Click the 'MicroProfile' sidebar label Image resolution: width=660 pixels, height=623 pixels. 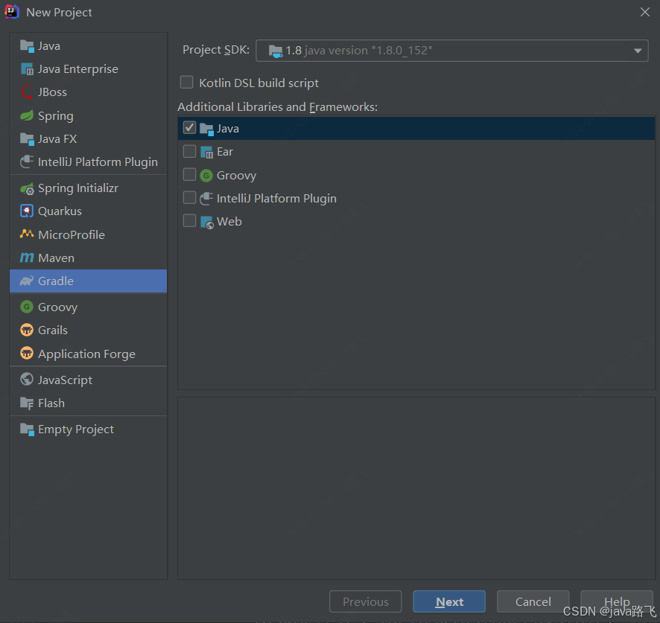click(x=71, y=234)
